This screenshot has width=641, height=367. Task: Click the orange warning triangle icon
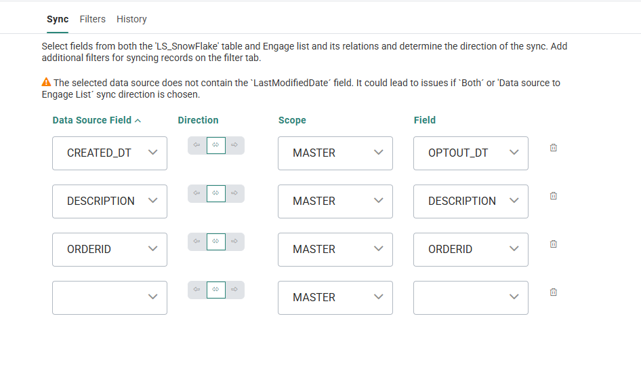46,83
